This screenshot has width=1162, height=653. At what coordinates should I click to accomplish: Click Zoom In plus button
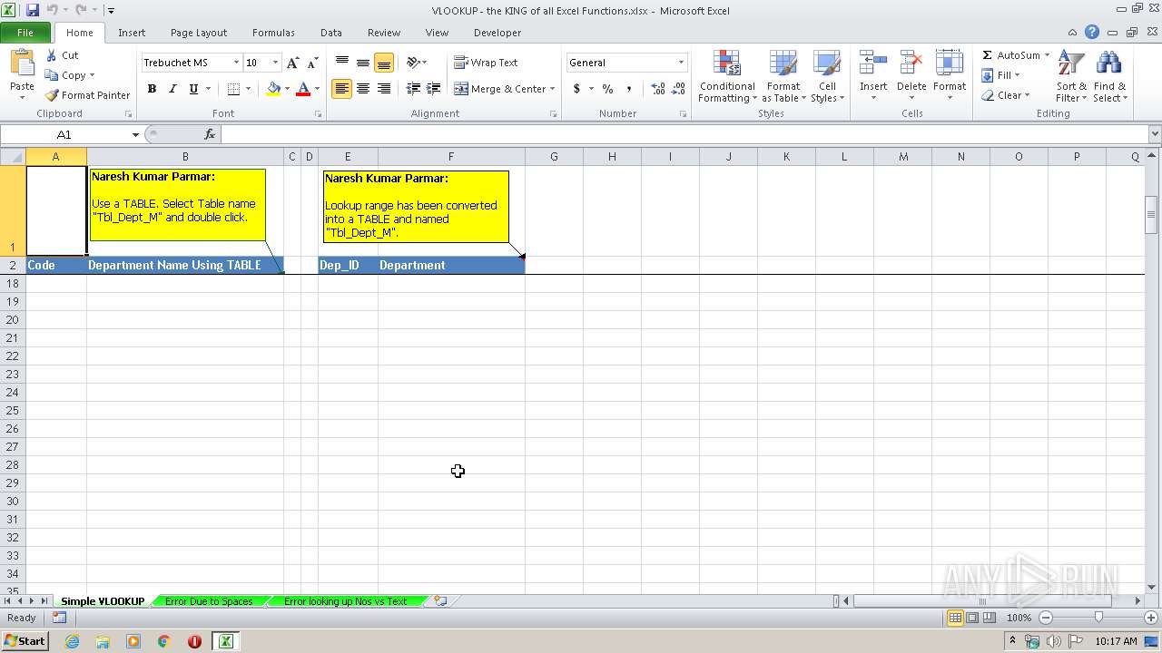pyautogui.click(x=1150, y=618)
